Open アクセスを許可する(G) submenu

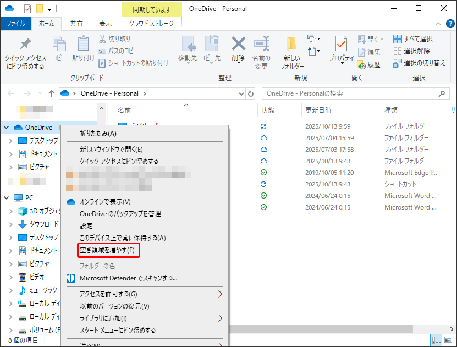click(x=145, y=294)
